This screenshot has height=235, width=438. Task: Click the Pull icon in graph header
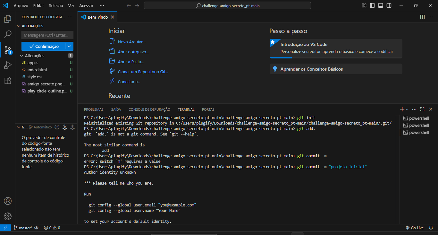72,127
